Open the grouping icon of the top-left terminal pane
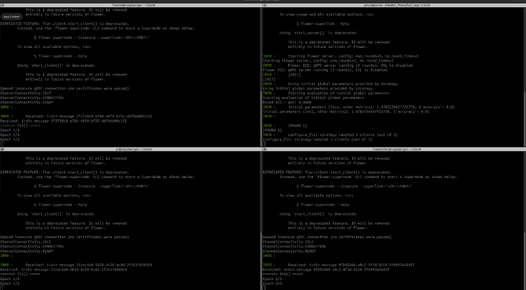 tap(2, 5)
